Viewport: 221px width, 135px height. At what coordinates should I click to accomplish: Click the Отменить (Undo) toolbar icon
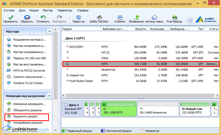pos(43,19)
